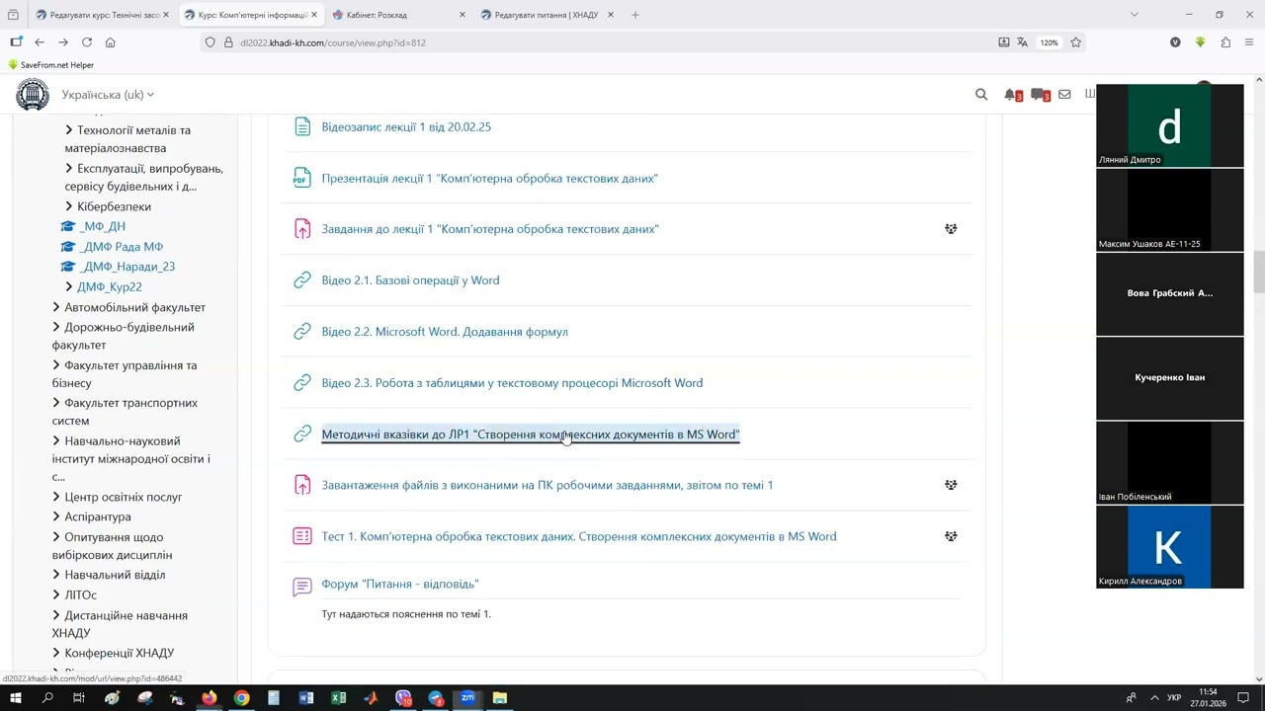Image resolution: width=1265 pixels, height=711 pixels.
Task: Close the 'Кабінет: Розклад' tab
Action: 463,15
